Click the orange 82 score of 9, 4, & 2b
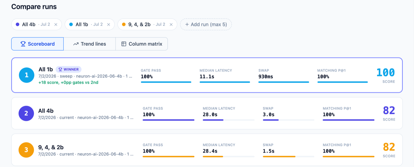The width and height of the screenshot is (414, 167). coord(389,147)
